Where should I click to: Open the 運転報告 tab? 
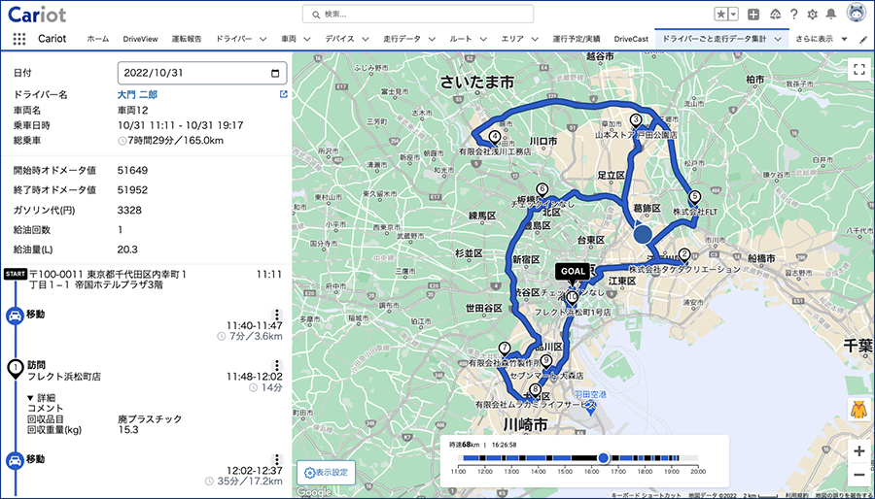(x=187, y=39)
